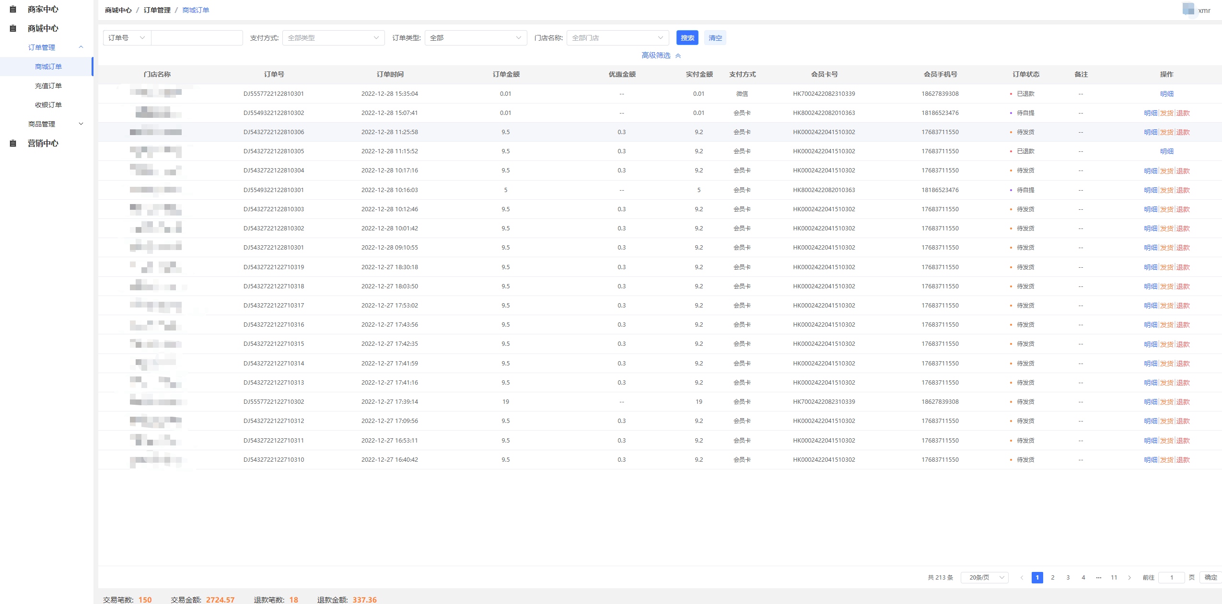Go to page 4
Image resolution: width=1222 pixels, height=604 pixels.
click(x=1083, y=577)
